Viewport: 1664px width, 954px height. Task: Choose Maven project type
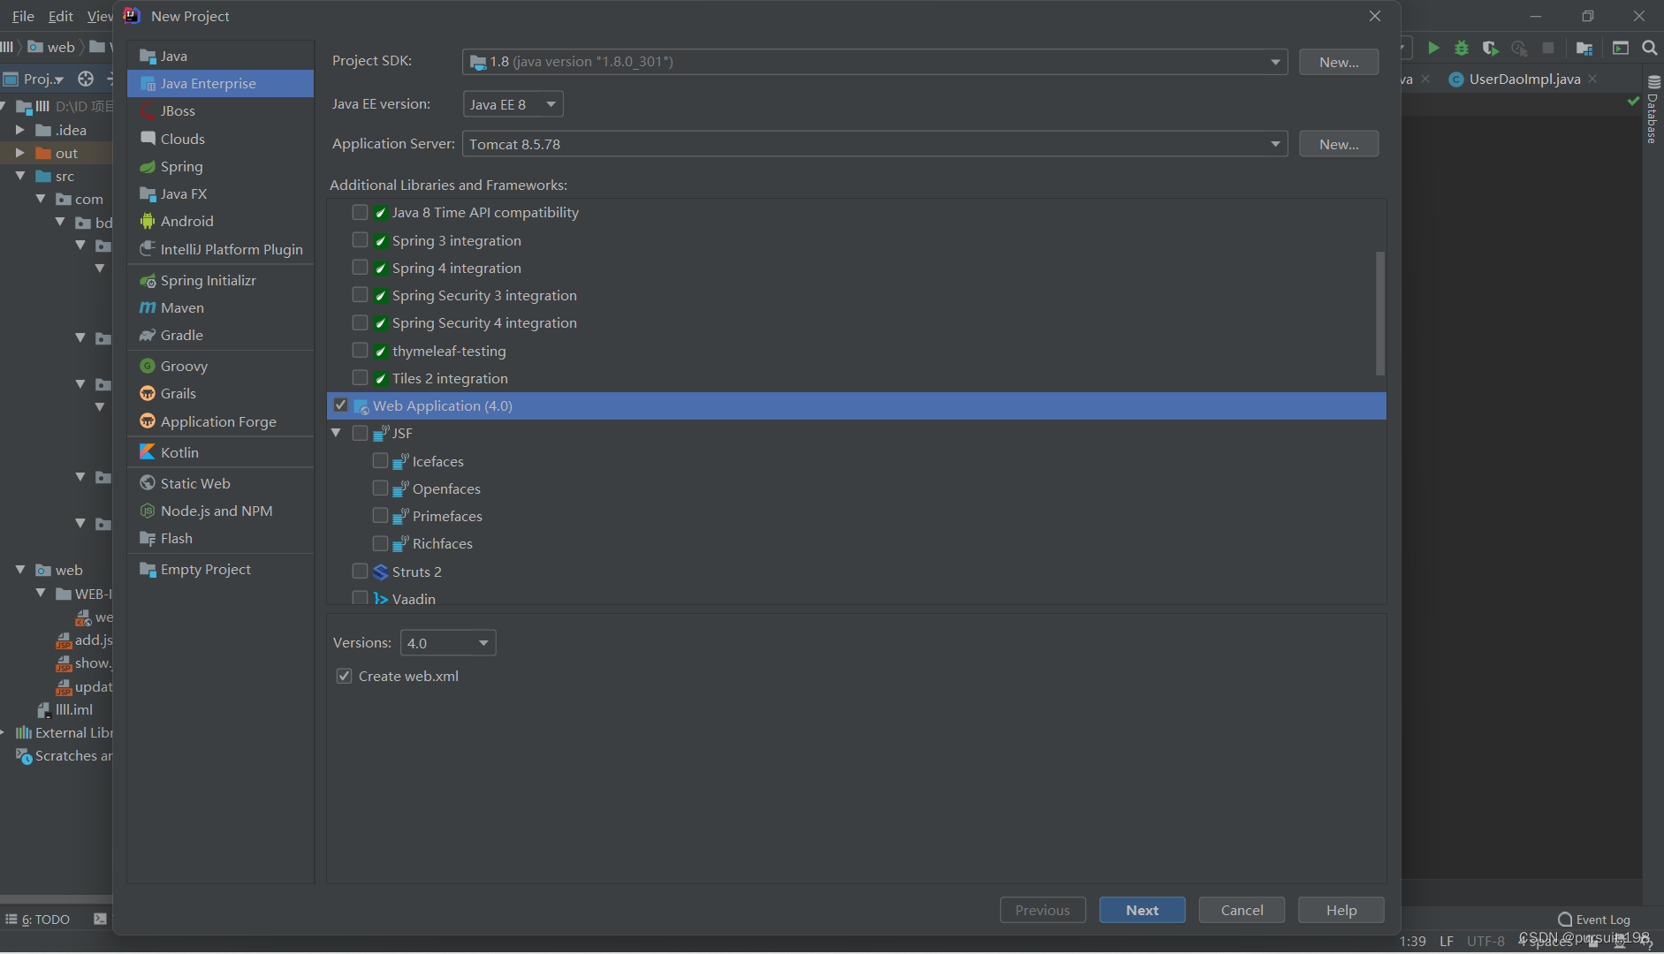click(220, 307)
